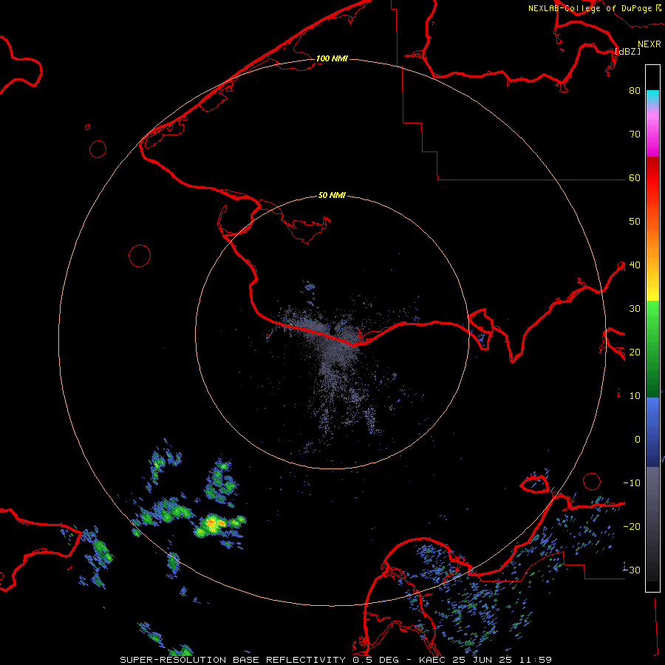Click the -30 value on the dBZ scale
The height and width of the screenshot is (665, 665).
[632, 570]
